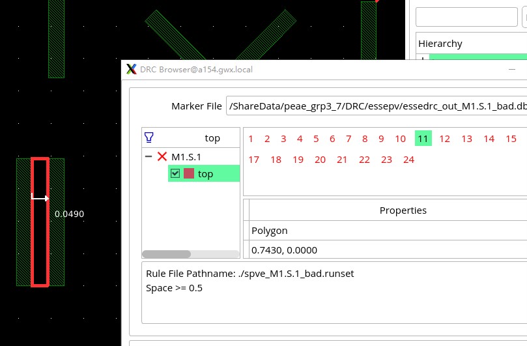527x346 pixels.
Task: Click the white spacing measurement arrow
Action: pyautogui.click(x=40, y=198)
